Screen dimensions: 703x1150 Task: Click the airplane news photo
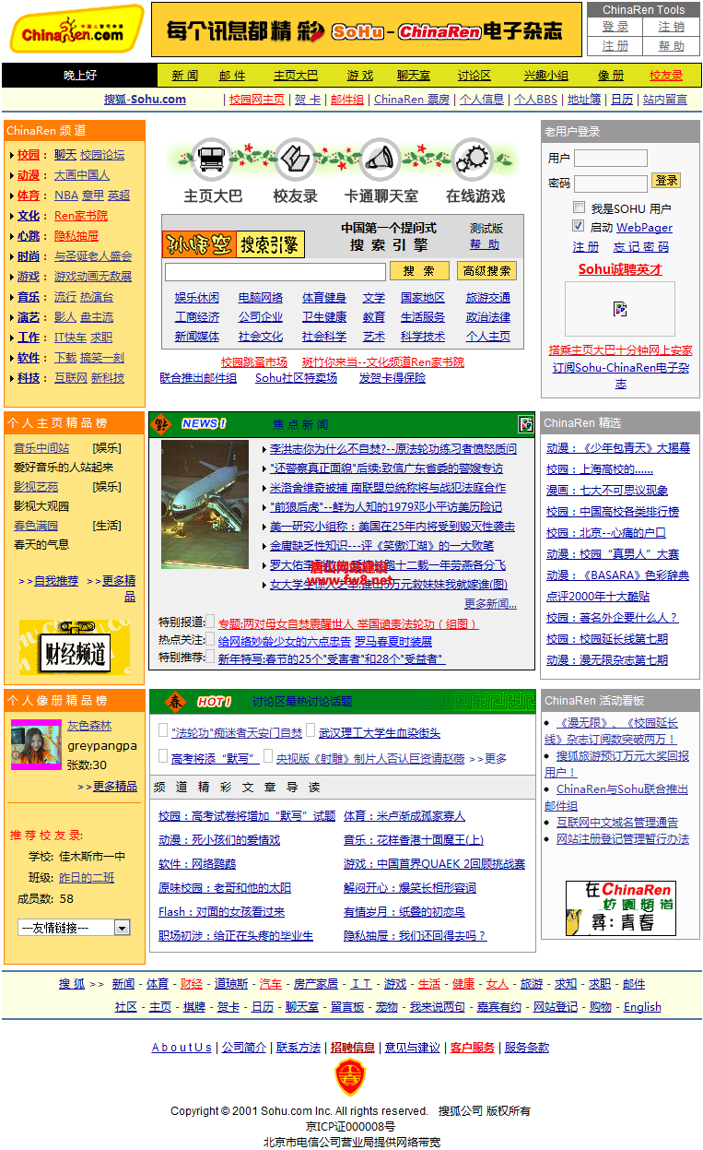point(205,504)
